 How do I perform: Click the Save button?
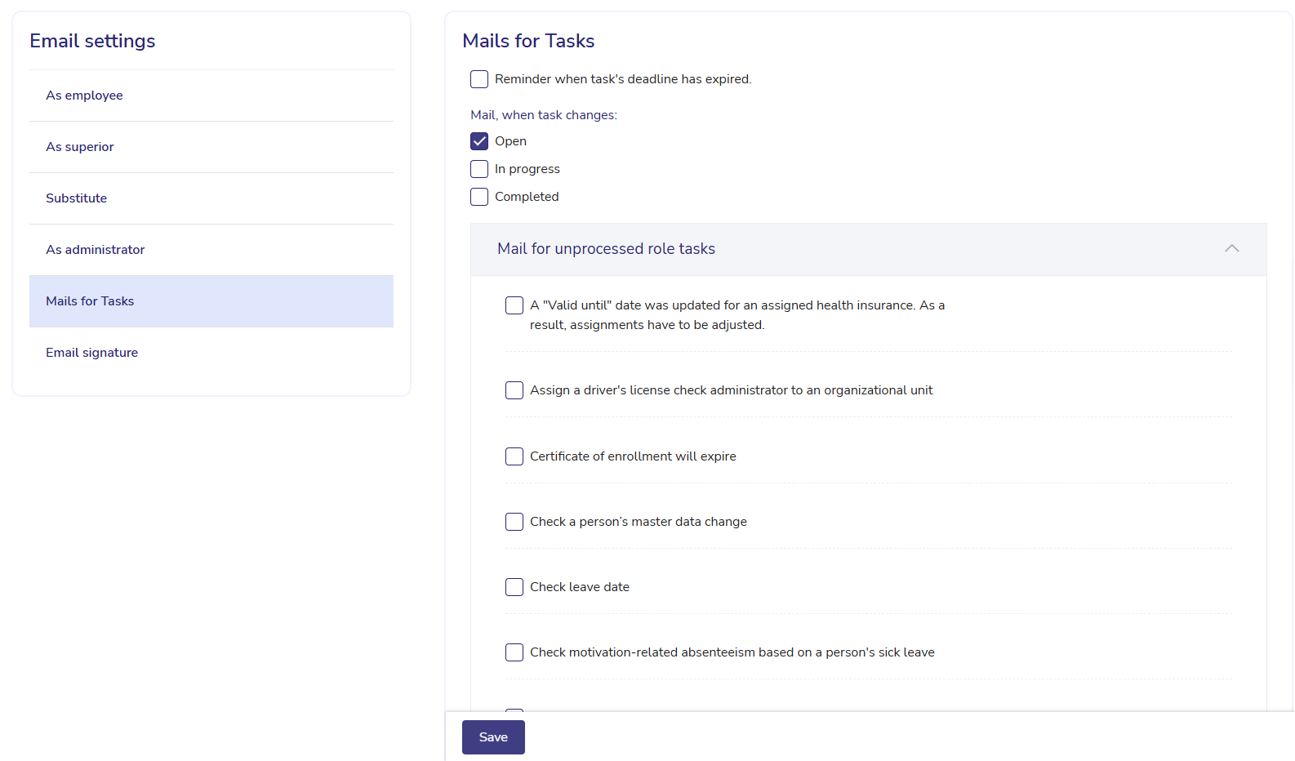pos(493,737)
